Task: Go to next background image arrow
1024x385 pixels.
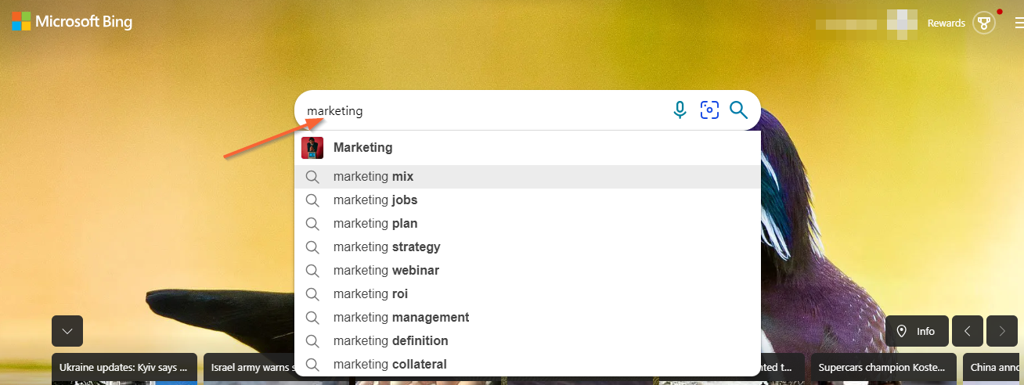Action: tap(1002, 331)
